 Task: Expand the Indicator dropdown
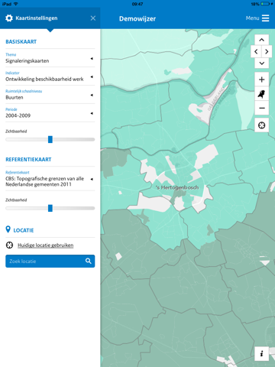pos(50,76)
